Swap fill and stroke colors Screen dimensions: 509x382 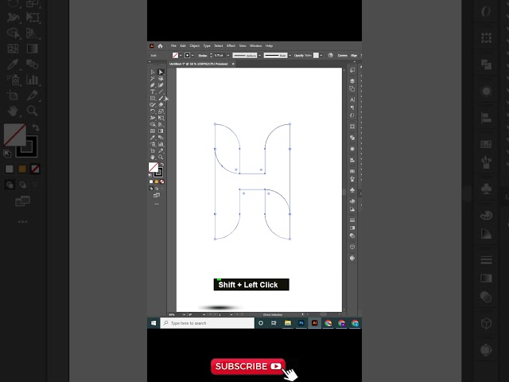click(x=162, y=165)
